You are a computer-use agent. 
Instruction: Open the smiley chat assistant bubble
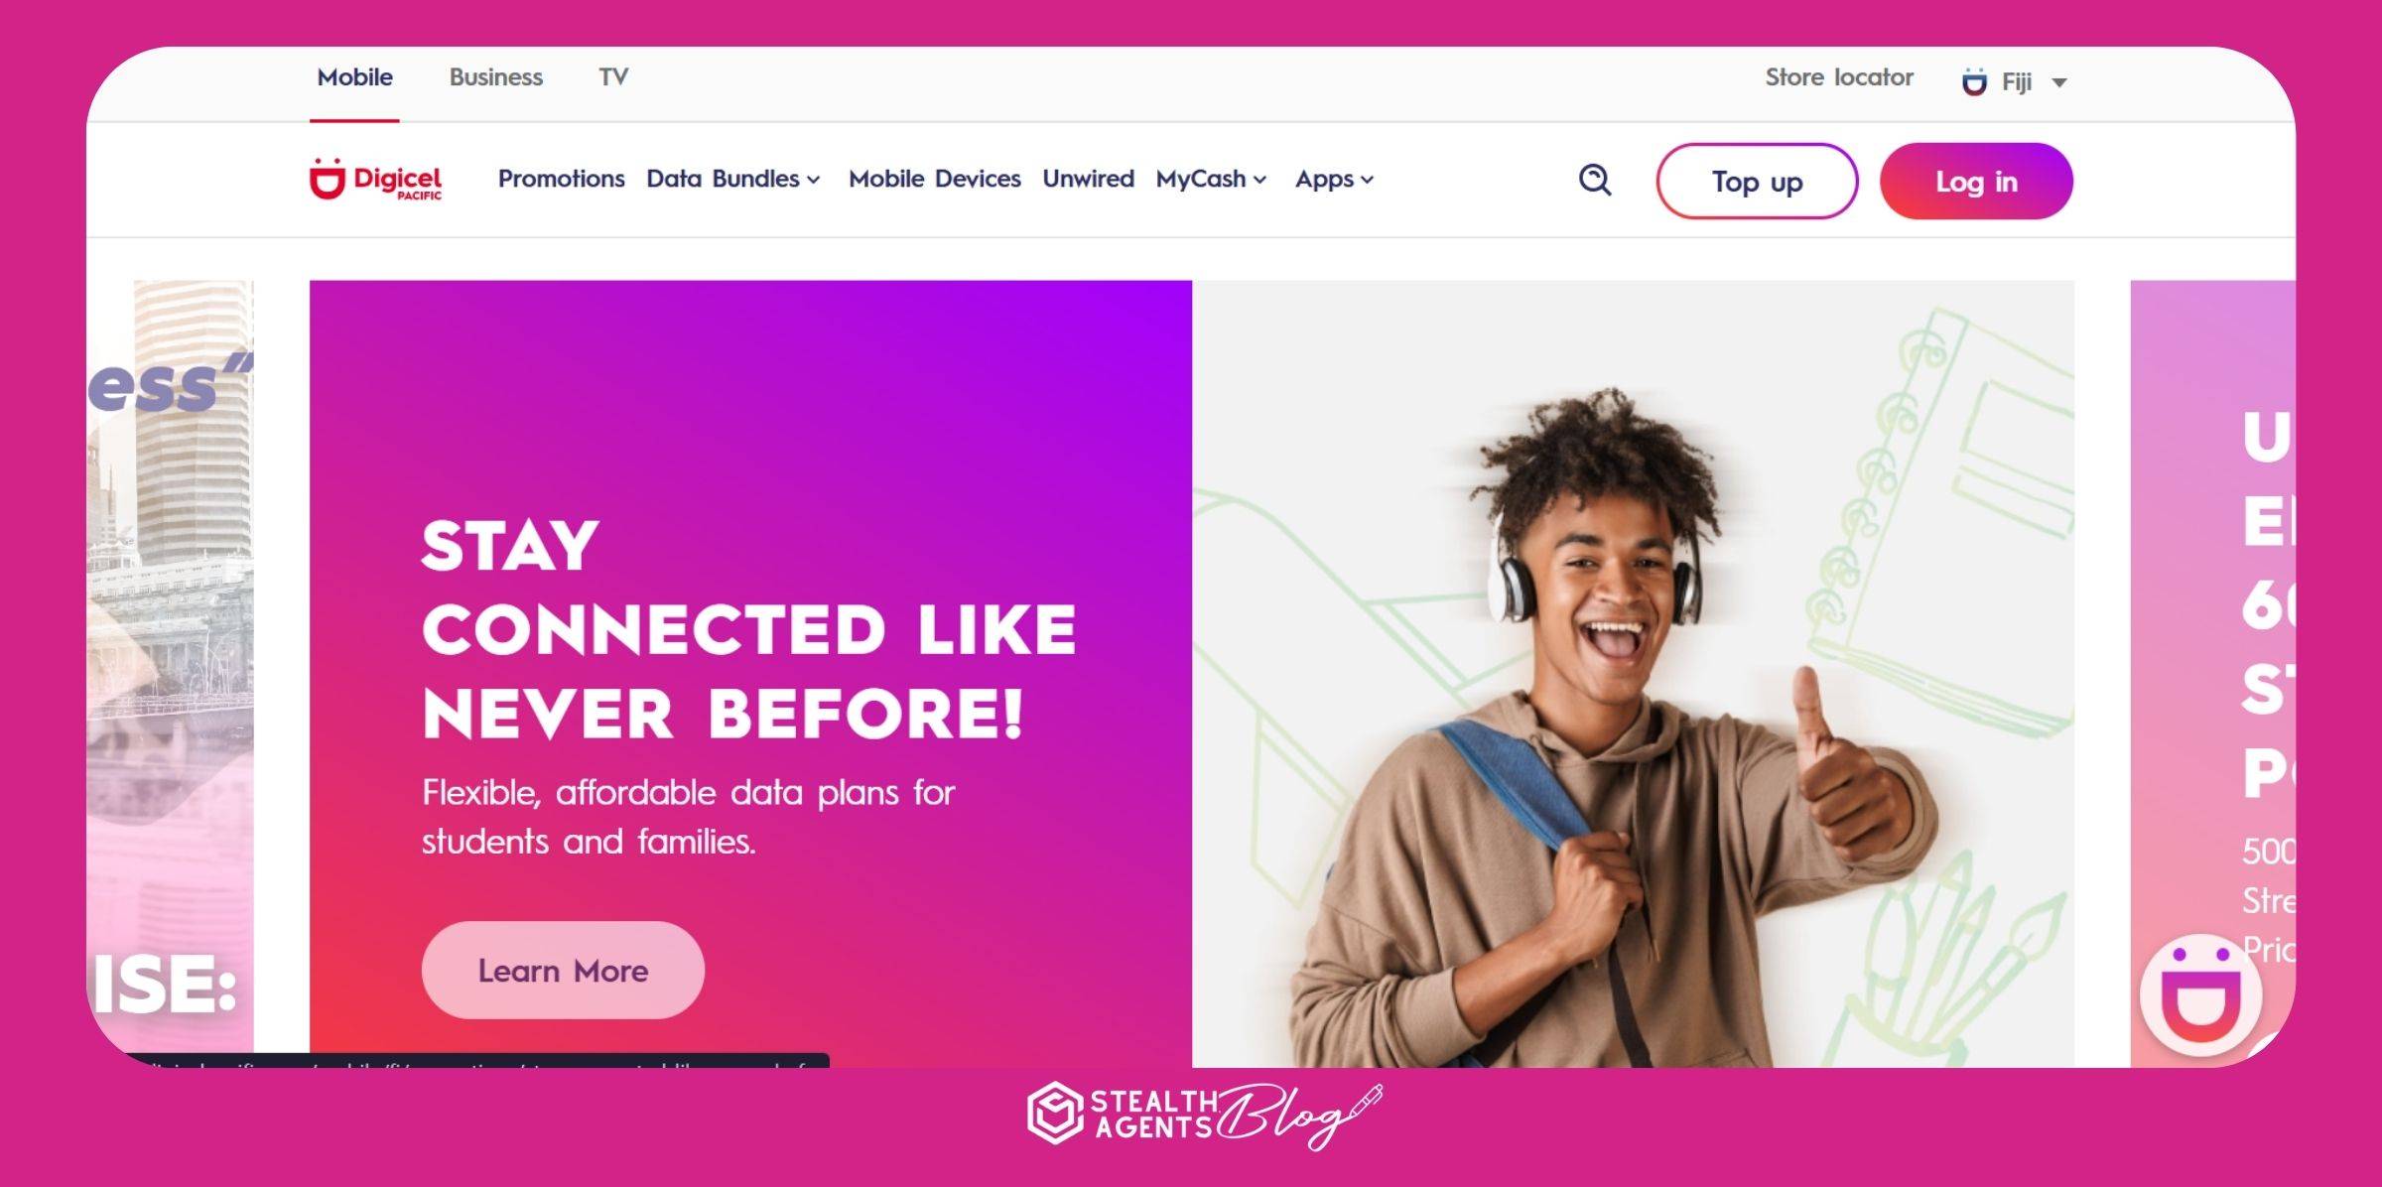tap(2201, 995)
